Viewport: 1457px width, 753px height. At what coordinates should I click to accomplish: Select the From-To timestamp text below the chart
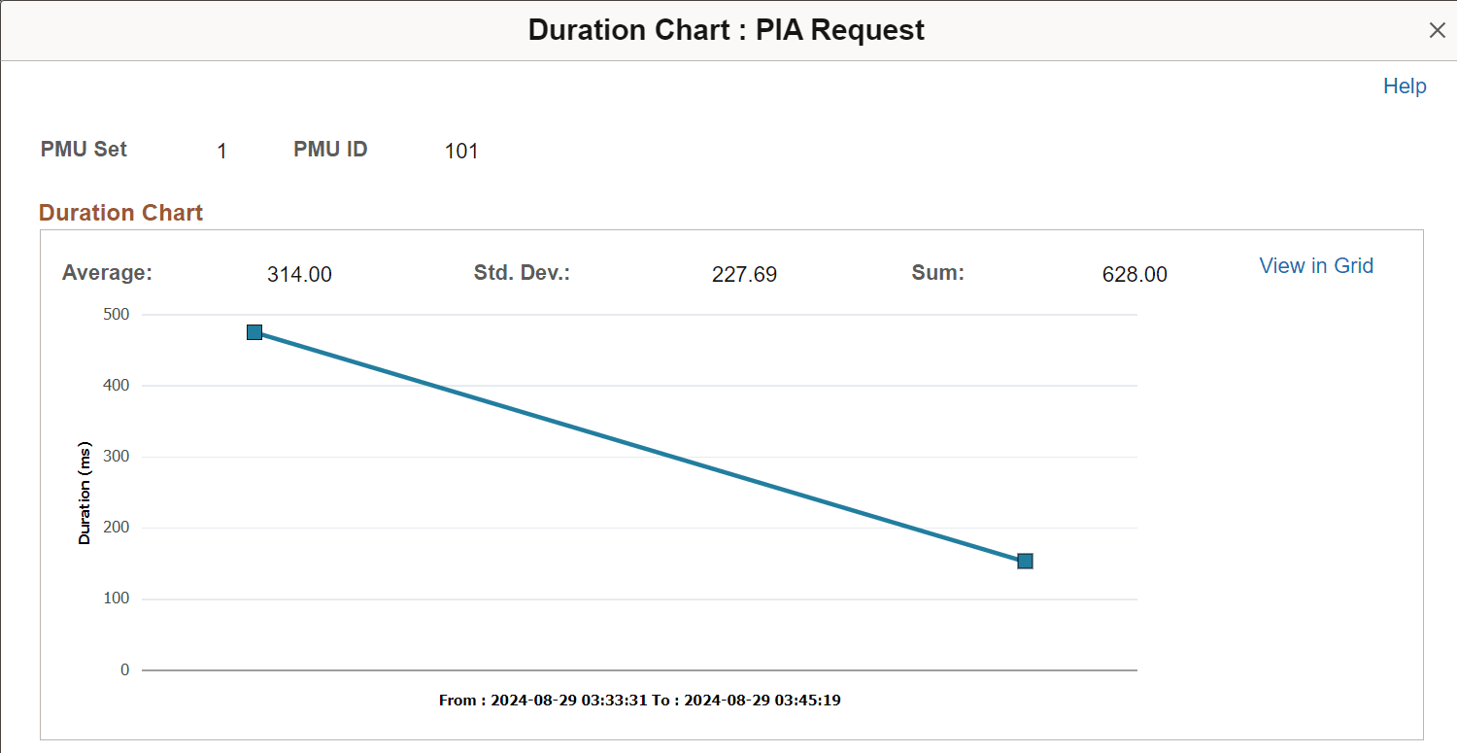coord(638,700)
